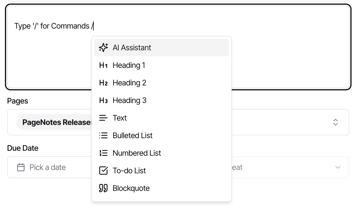Select the PageNotes Releases page chip
The image size is (357, 212).
click(x=55, y=122)
